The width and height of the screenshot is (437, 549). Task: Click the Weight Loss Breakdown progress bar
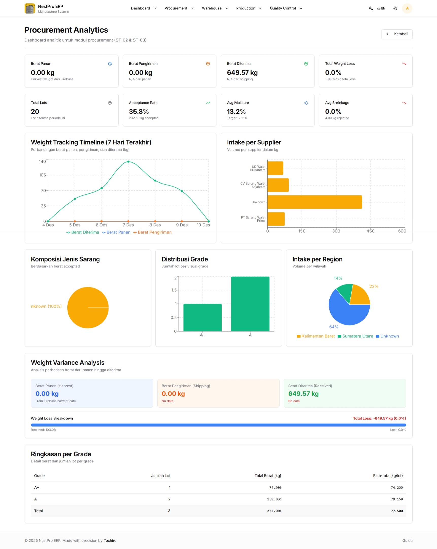point(218,425)
